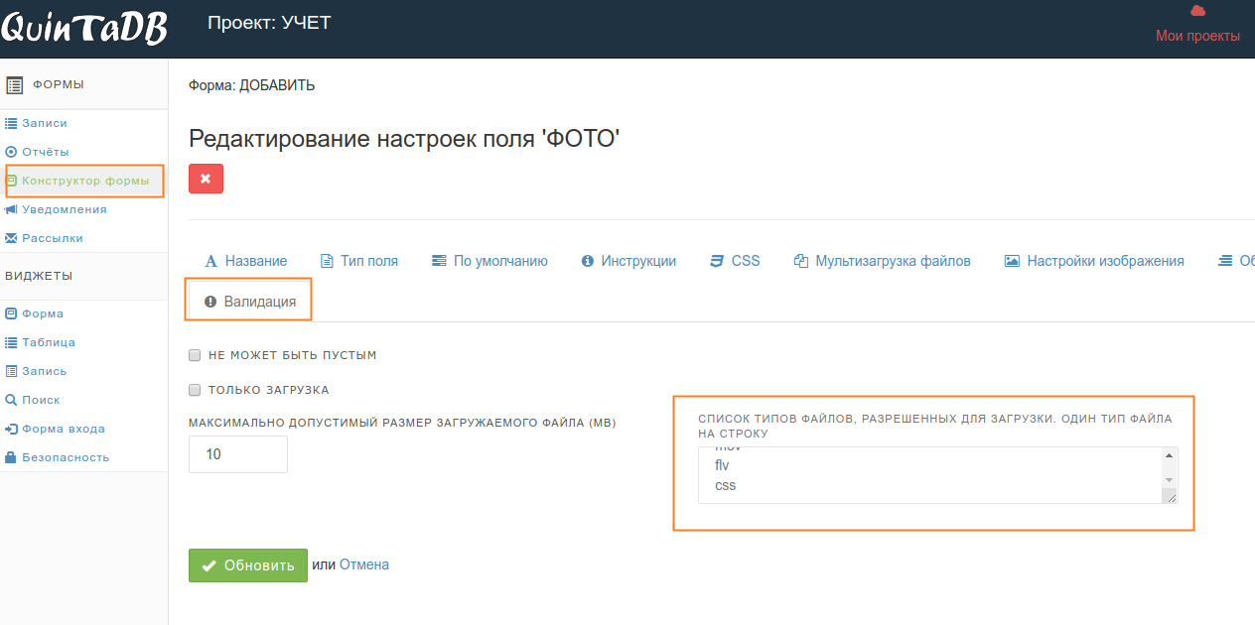The width and height of the screenshot is (1255, 625).
Task: Go to Записи in sidebar
Action: click(45, 123)
